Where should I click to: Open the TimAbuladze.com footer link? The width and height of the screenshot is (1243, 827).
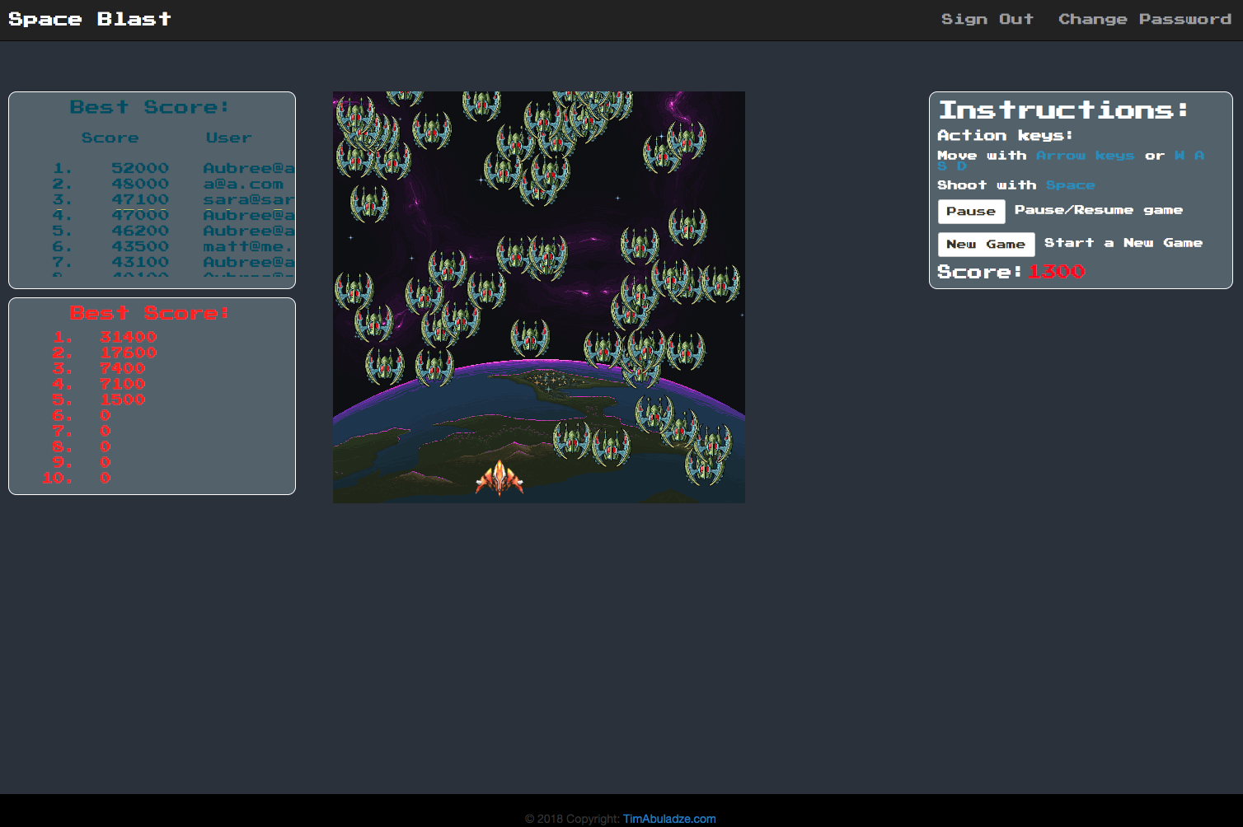[668, 819]
